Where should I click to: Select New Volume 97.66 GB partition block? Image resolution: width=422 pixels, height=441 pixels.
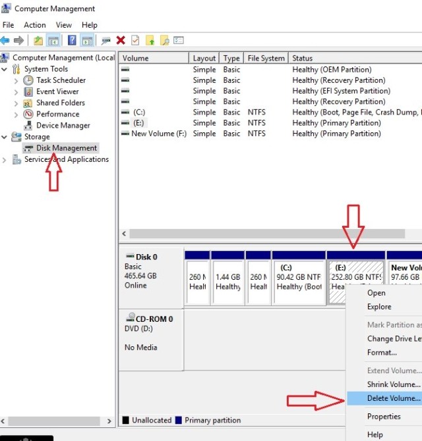click(405, 268)
